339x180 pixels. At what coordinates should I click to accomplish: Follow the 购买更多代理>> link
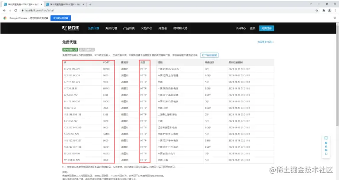(x=266, y=42)
